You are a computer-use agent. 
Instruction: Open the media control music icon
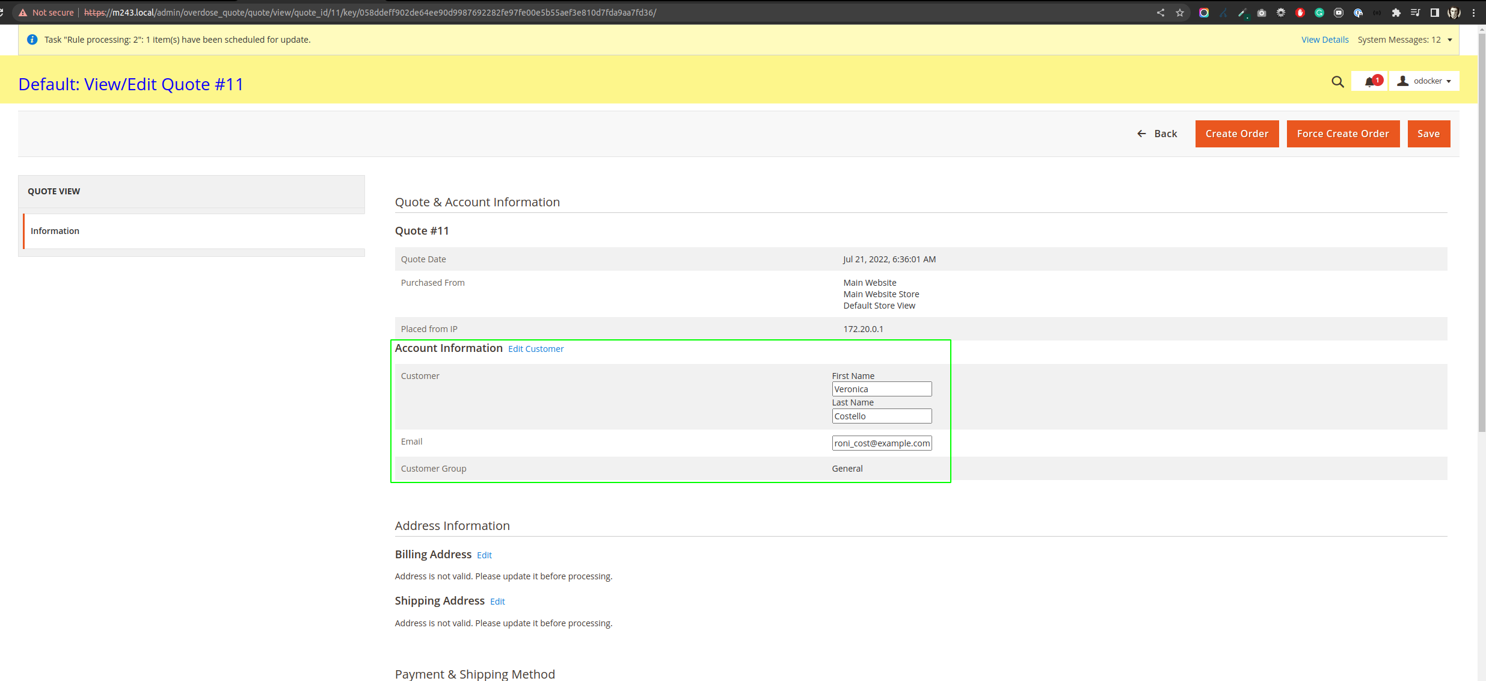coord(1416,13)
